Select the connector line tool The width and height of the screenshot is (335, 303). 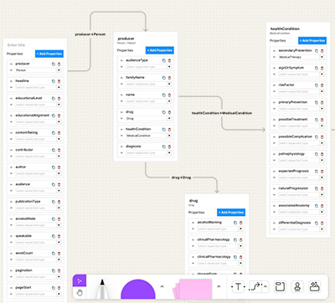pyautogui.click(x=255, y=287)
